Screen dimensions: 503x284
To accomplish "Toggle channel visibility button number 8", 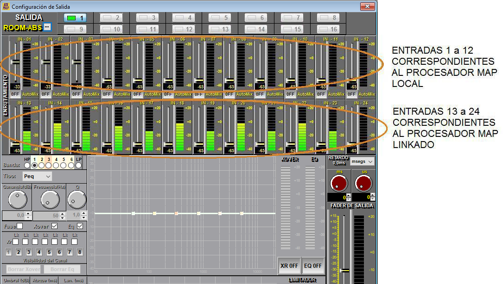I will pos(80,252).
